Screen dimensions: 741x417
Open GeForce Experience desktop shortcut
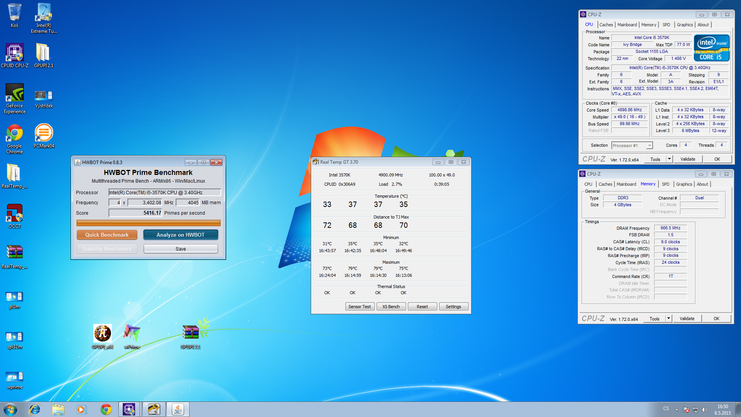coord(15,98)
